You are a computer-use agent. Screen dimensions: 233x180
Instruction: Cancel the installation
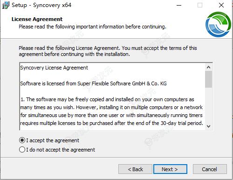210,169
